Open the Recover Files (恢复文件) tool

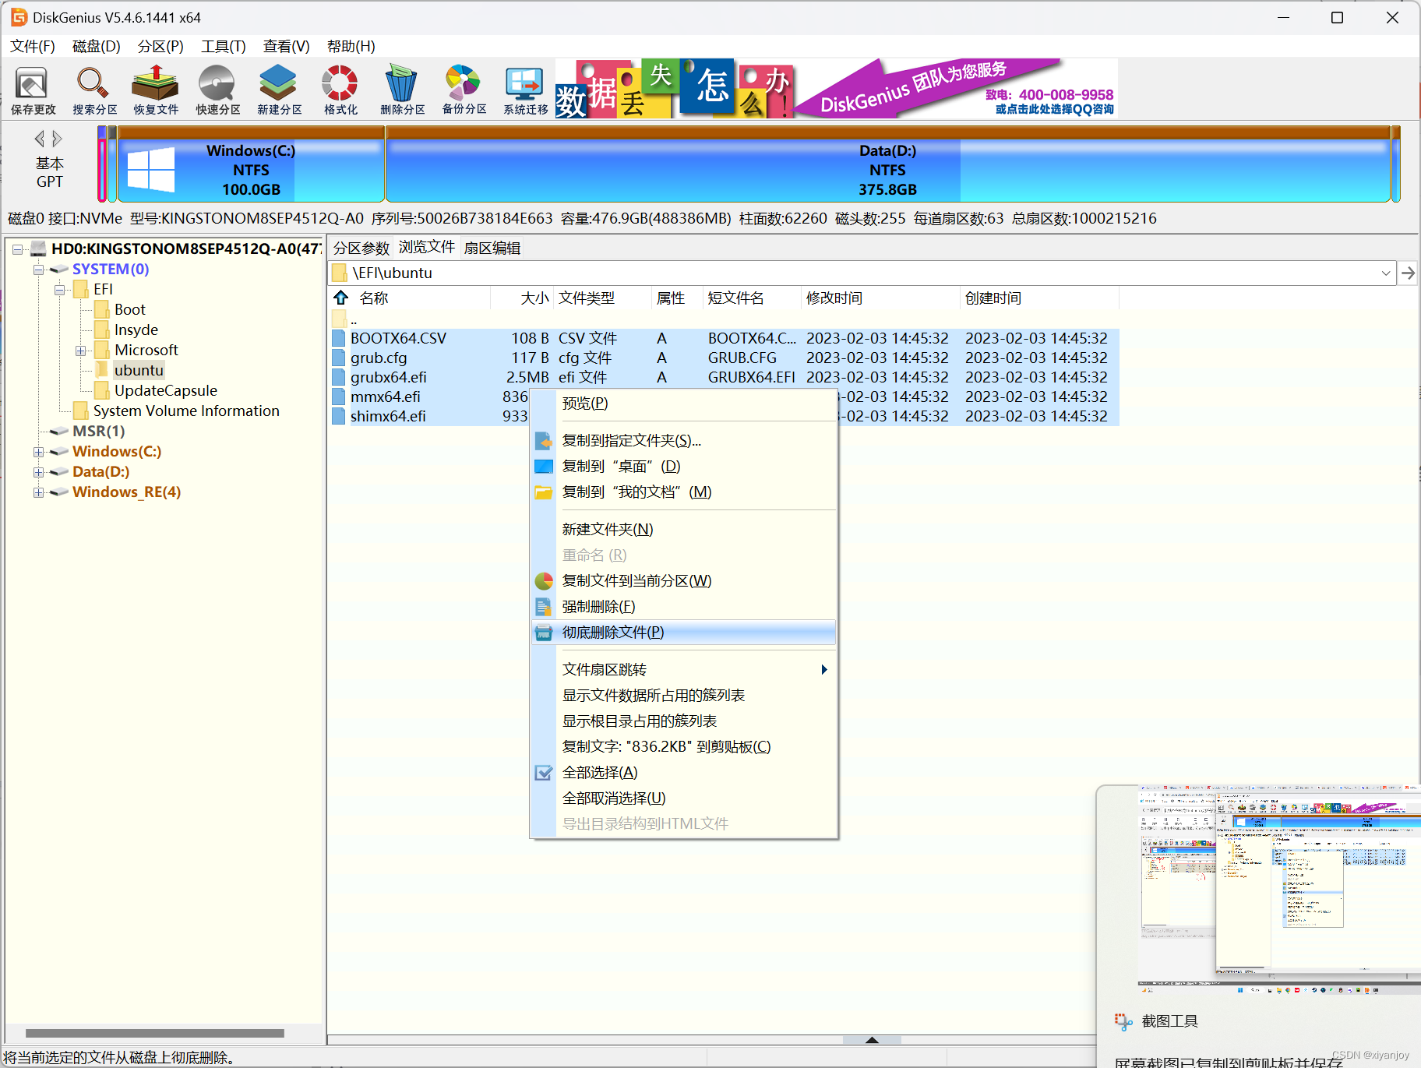156,90
